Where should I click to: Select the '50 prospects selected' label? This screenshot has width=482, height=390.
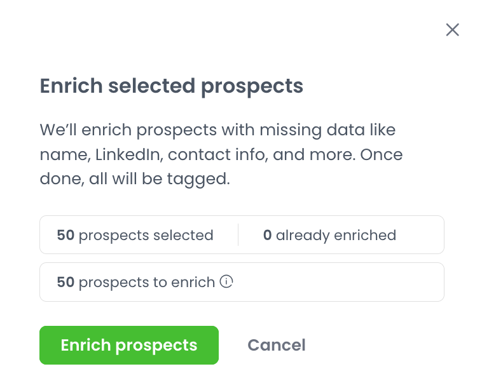pos(135,235)
